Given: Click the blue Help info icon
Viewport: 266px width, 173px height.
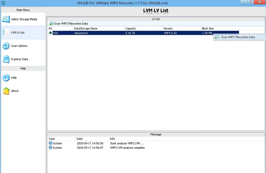Looking at the screenshot, I should pyautogui.click(x=6, y=78).
